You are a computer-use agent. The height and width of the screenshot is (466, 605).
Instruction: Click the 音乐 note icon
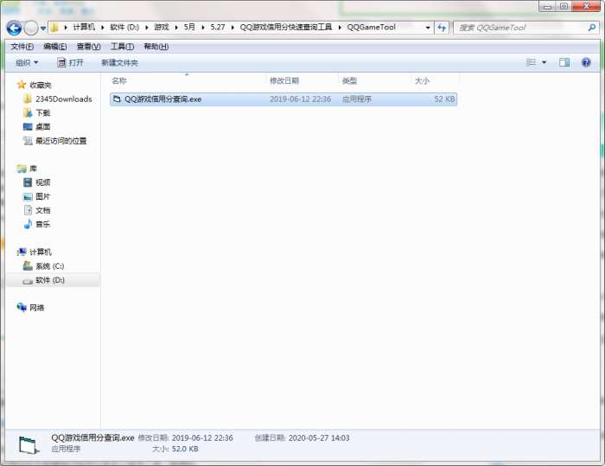(28, 224)
